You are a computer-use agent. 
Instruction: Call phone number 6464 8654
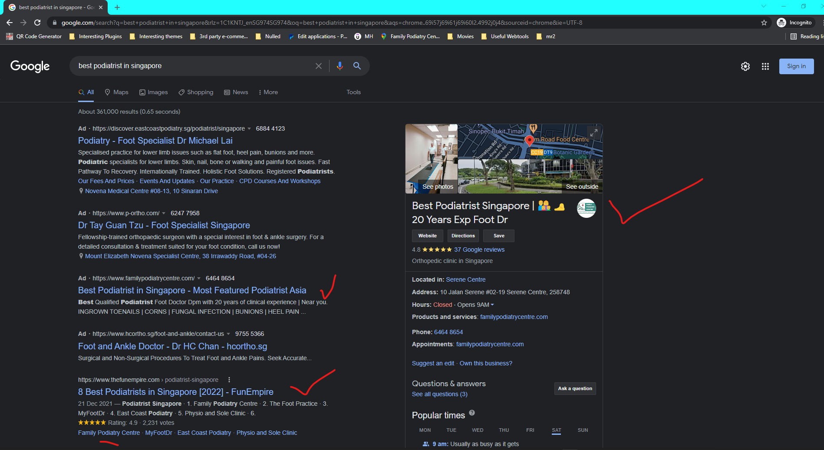point(448,332)
